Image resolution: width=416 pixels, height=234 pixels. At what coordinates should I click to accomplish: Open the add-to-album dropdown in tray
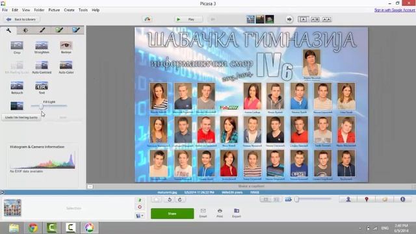click(140, 216)
